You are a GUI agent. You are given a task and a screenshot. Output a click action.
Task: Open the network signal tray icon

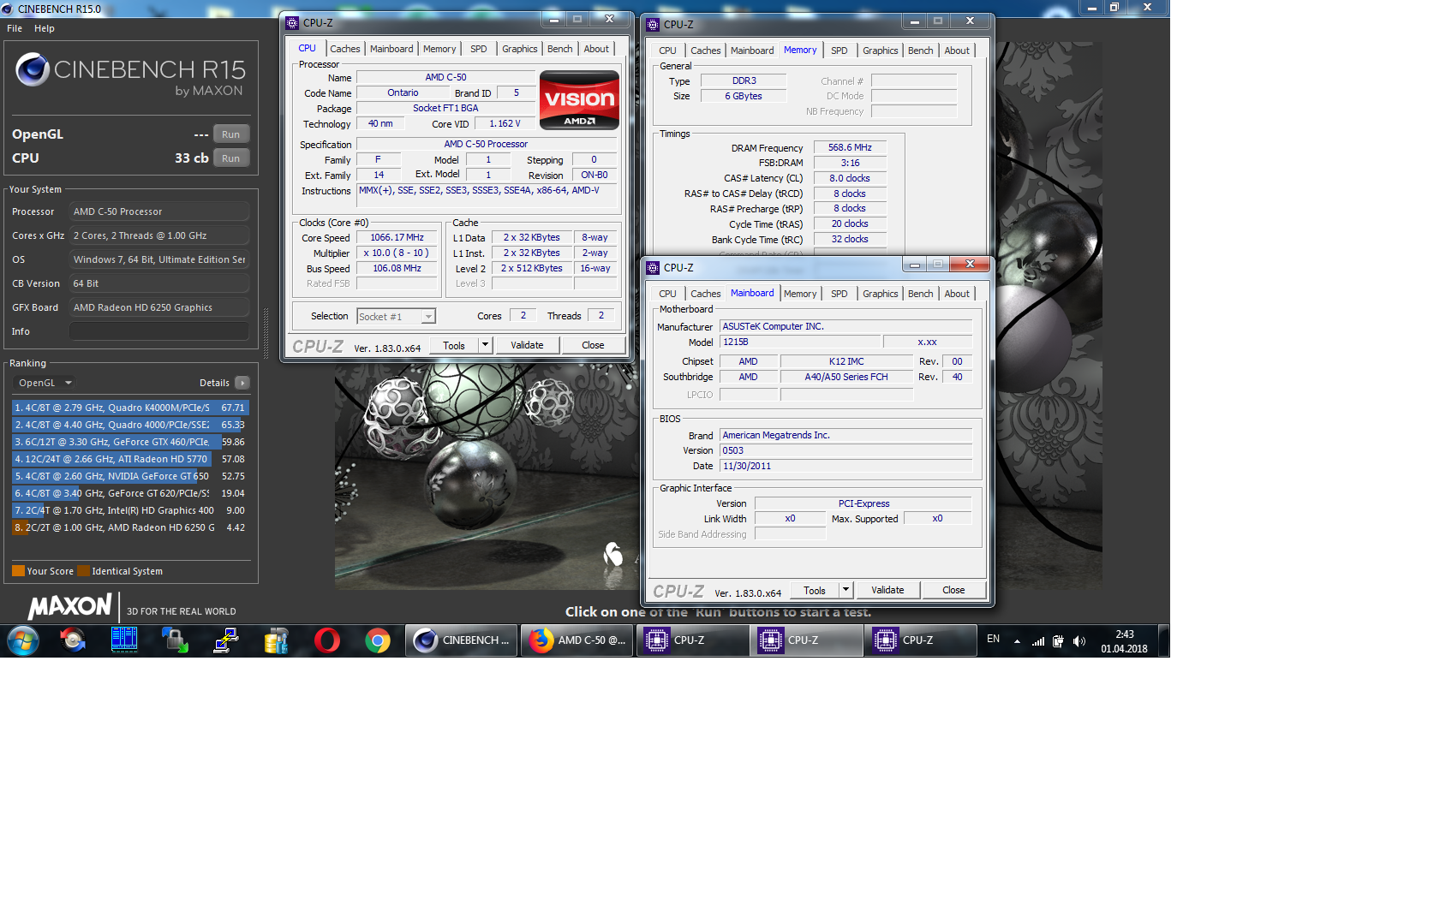pyautogui.click(x=1038, y=641)
